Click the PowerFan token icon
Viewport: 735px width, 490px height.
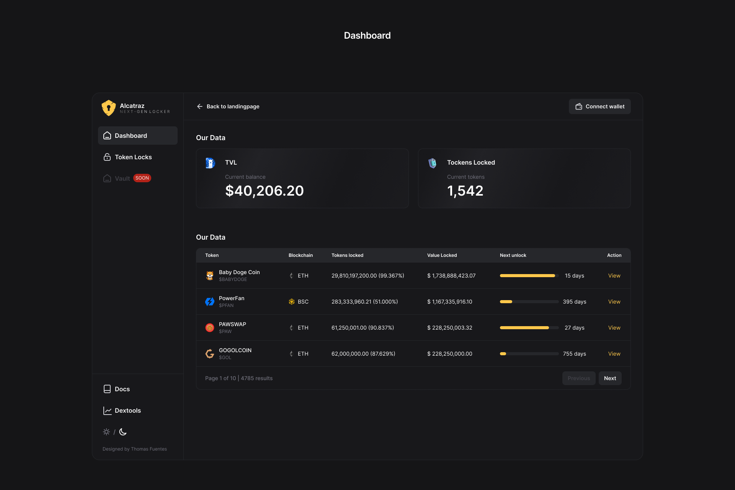(210, 302)
